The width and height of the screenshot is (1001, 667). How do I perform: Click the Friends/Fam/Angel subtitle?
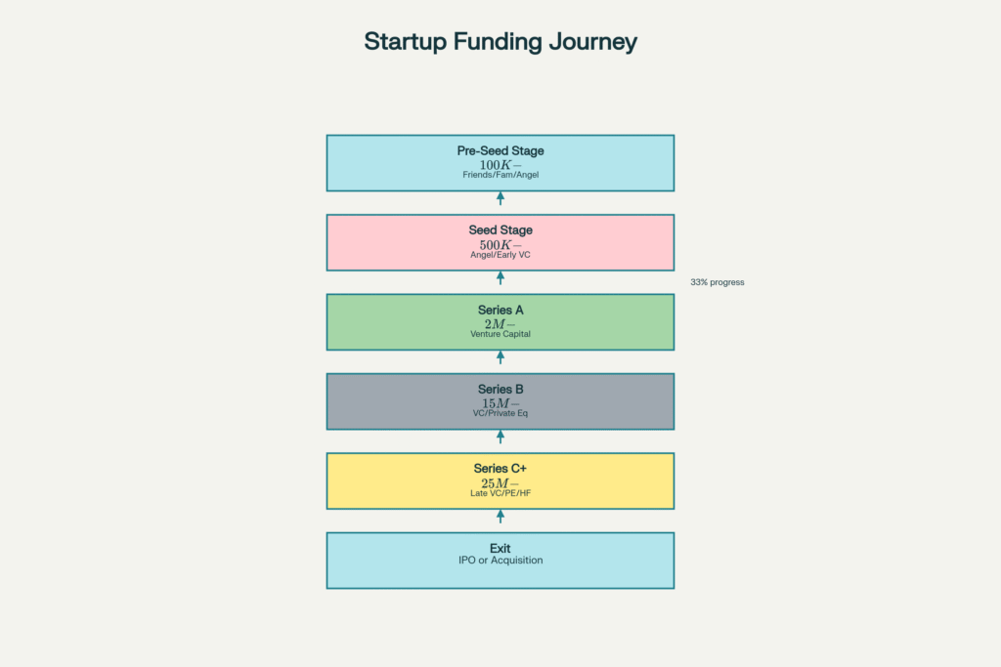click(x=500, y=175)
